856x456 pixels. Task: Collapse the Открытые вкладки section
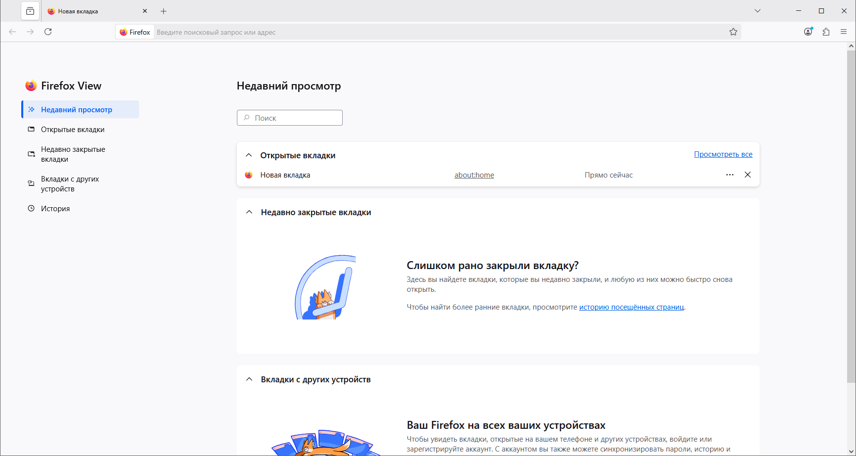pos(249,155)
